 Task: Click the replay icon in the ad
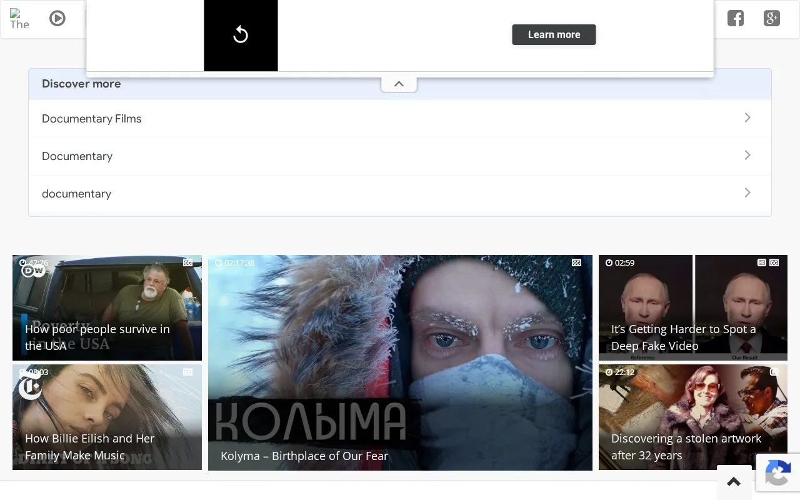[x=241, y=35]
